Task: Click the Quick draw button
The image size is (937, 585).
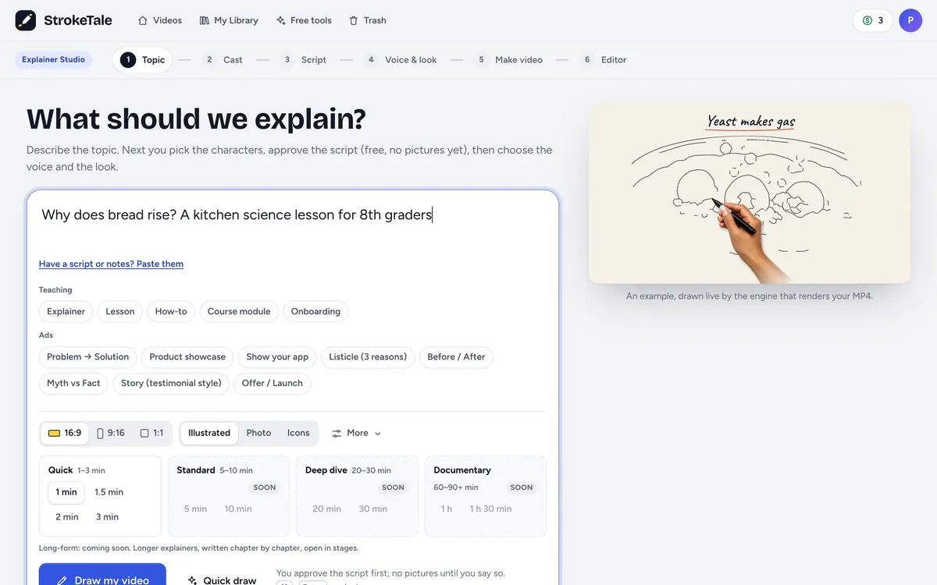Action: [223, 580]
